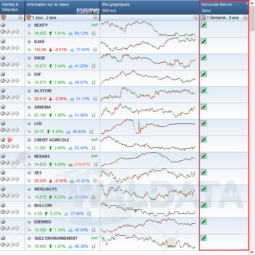
Task: Toggle selection B for NEXANS
Action: (x=7, y=162)
